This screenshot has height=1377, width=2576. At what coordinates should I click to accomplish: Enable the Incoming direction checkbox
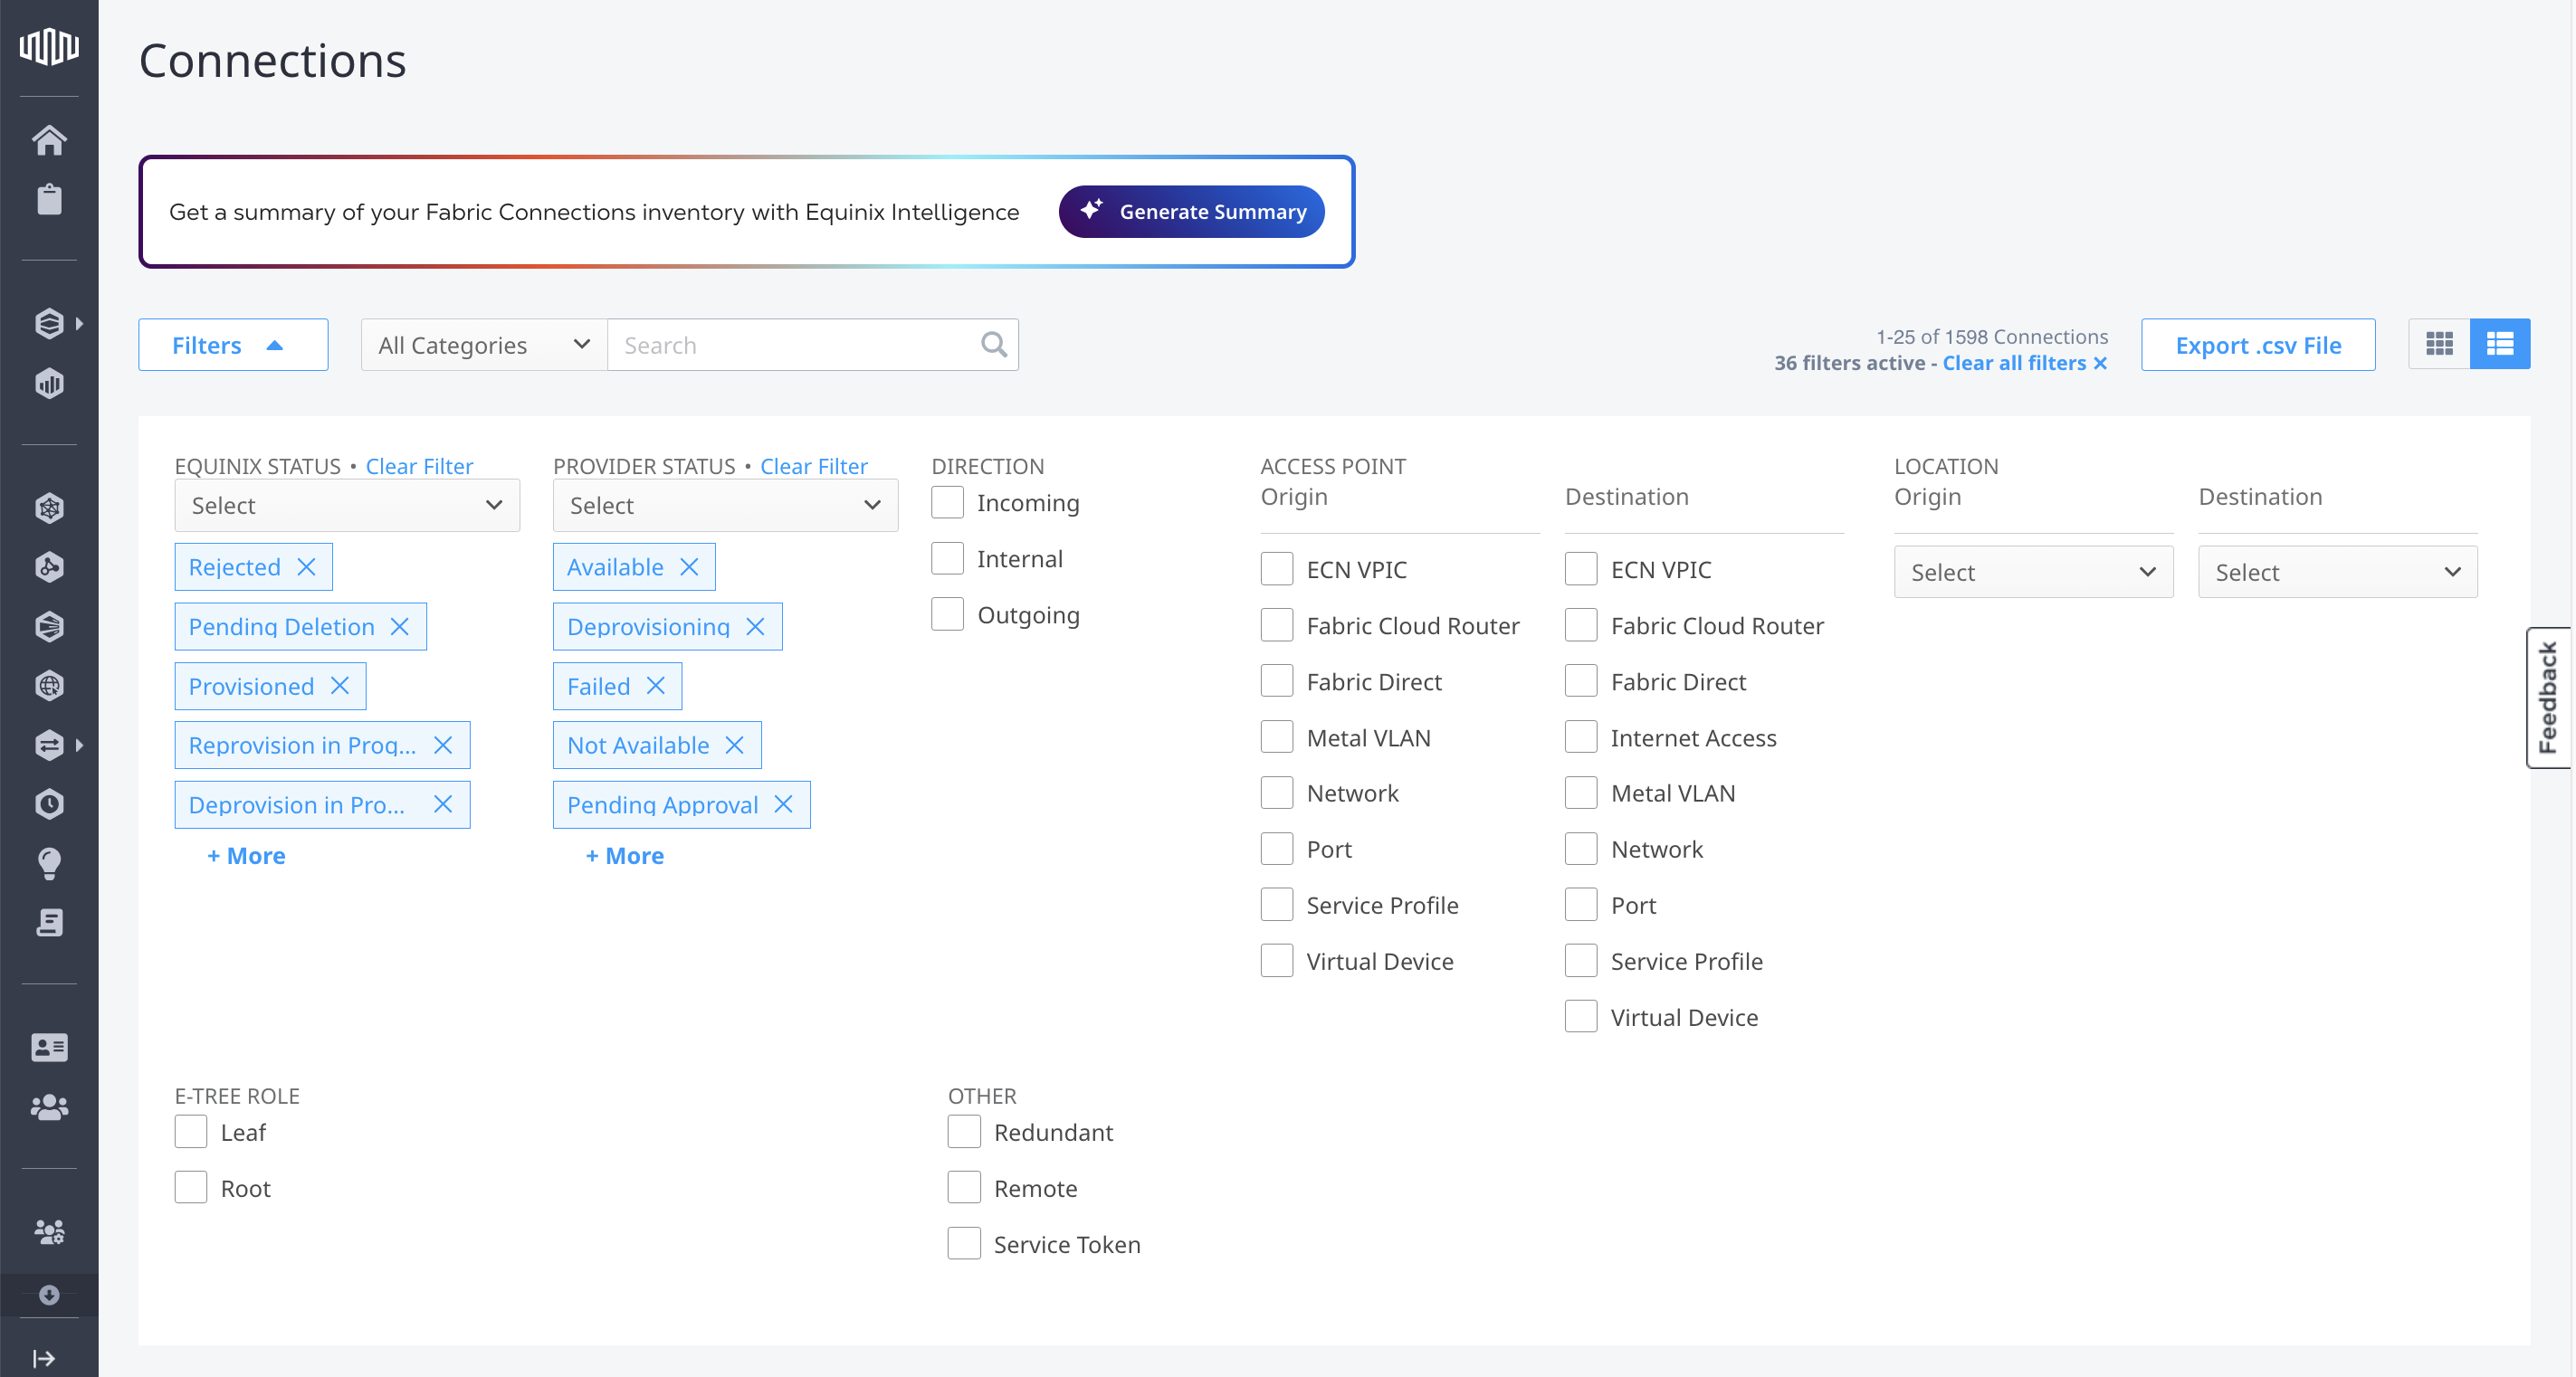(947, 503)
